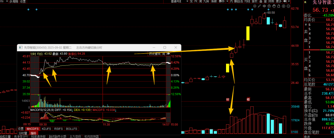Open the 主力密码 bottom tab
Screen dimensions: 334x138
coord(76,136)
